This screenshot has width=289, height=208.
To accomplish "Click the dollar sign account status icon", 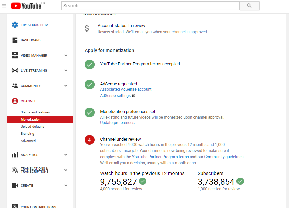I will point(87,28).
